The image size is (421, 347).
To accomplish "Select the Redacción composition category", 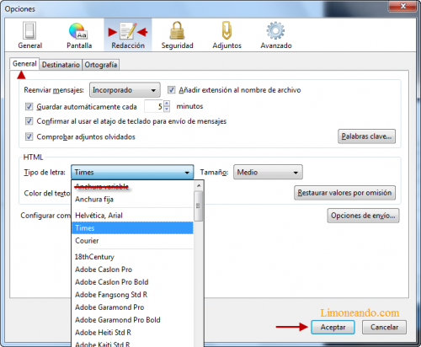I will click(x=128, y=35).
